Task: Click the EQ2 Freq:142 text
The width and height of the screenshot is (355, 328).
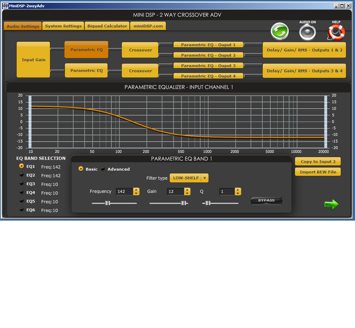Action: [51, 175]
